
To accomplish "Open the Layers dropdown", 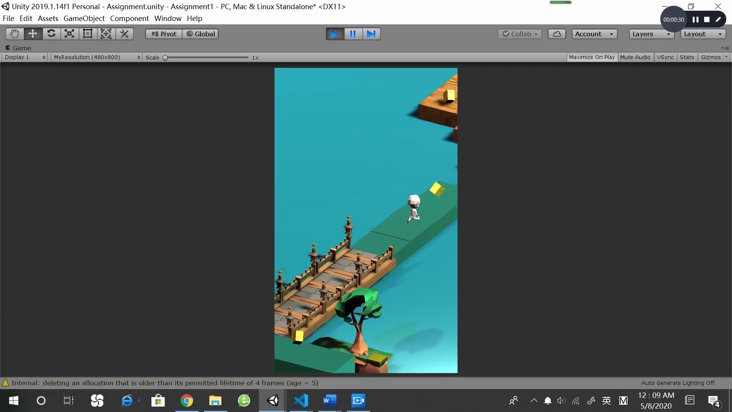I will [651, 34].
